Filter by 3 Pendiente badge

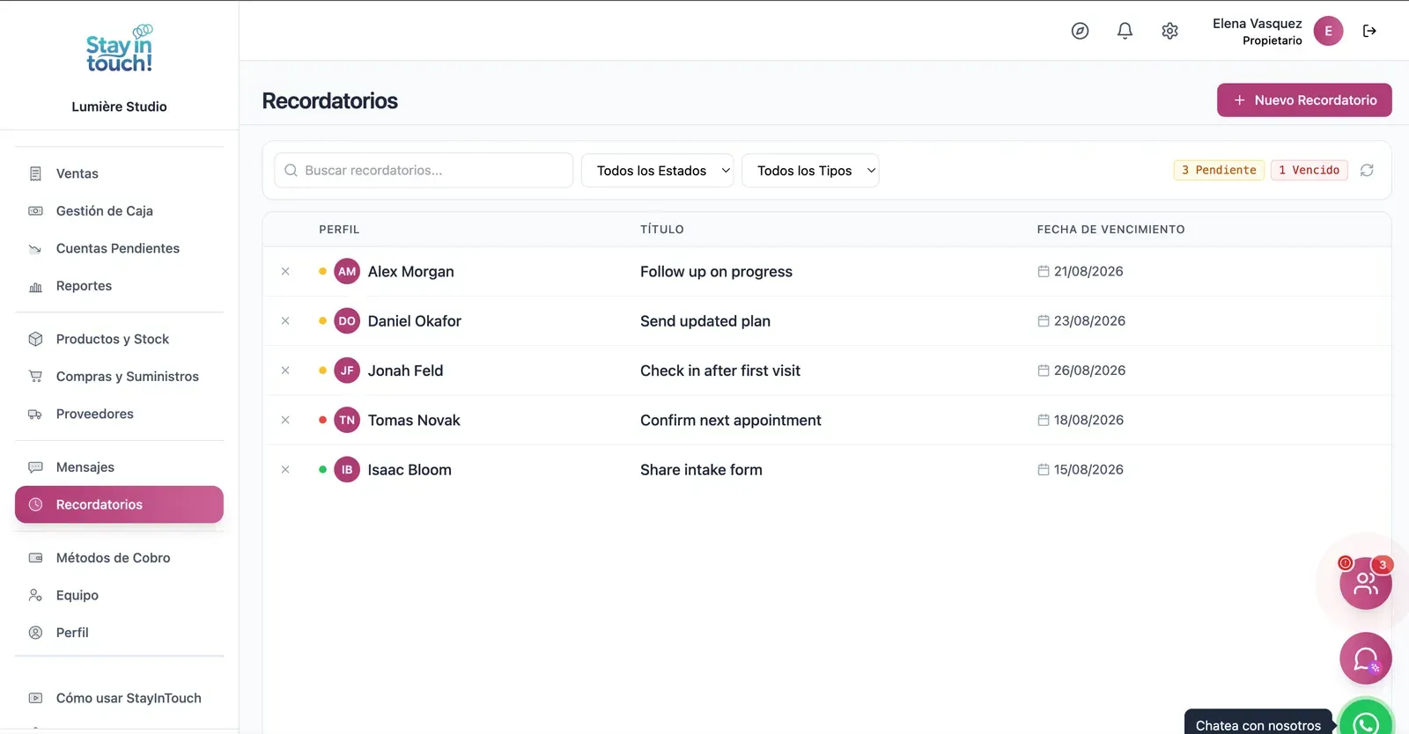(1219, 170)
